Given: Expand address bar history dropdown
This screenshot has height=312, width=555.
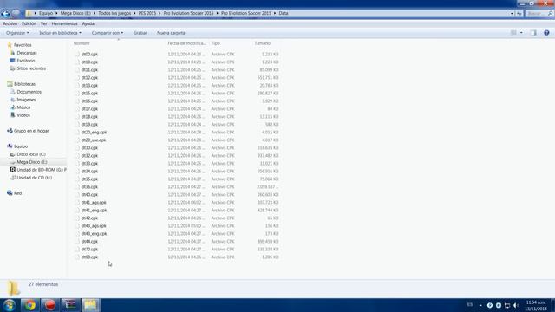Looking at the screenshot, I should tap(512, 14).
